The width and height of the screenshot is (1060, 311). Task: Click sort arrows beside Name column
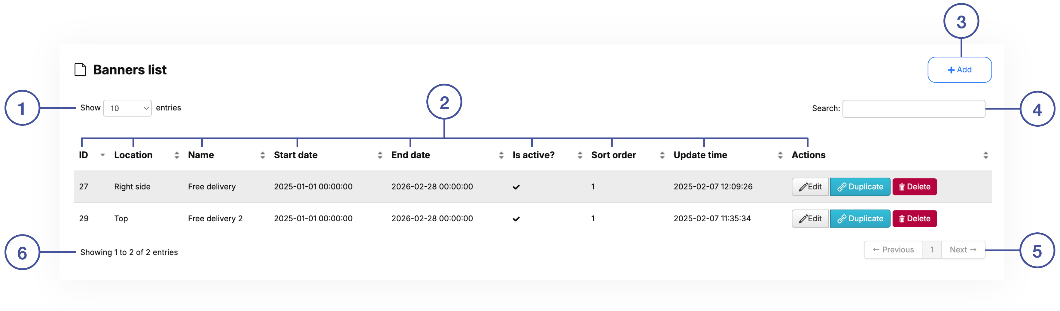(x=263, y=155)
